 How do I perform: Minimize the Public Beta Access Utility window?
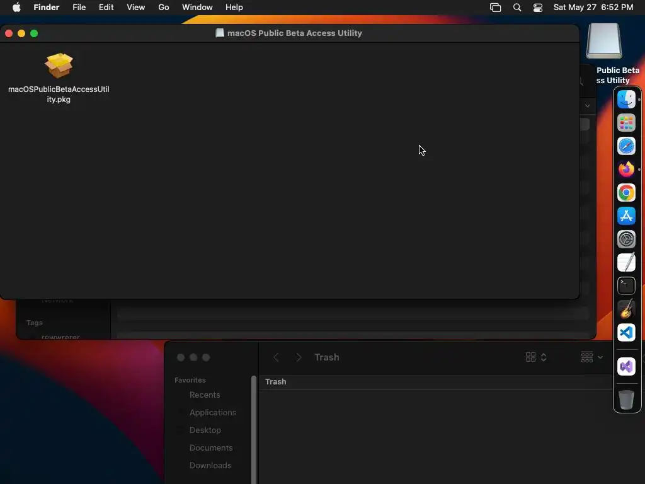(x=21, y=33)
